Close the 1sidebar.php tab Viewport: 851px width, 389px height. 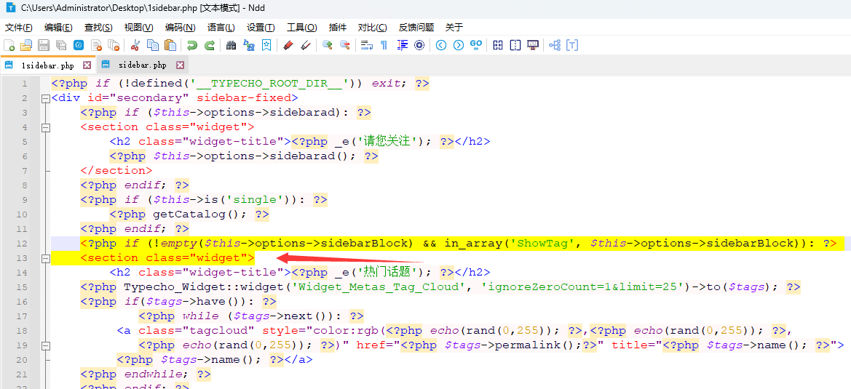click(87, 65)
